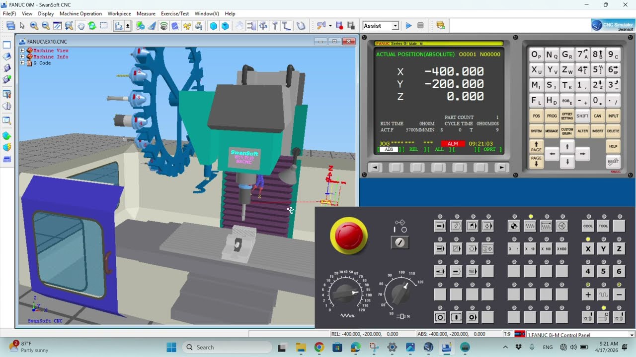Adjust the feedrate override dial
The height and width of the screenshot is (357, 636).
pos(346,293)
